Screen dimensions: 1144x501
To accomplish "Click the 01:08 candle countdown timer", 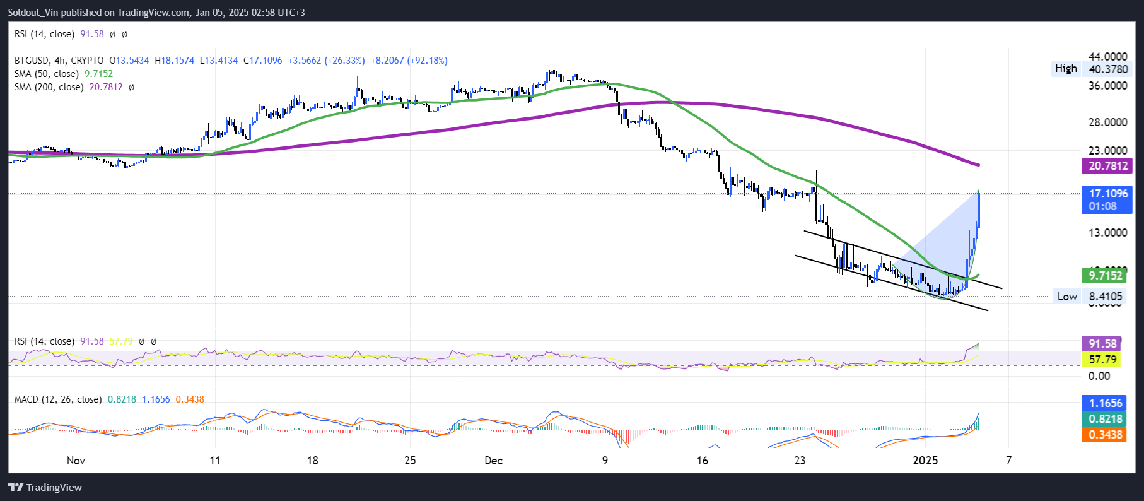I will point(1102,207).
